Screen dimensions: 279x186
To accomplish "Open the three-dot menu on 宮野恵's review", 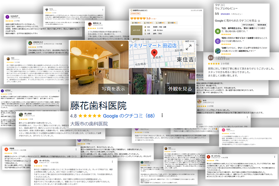I will (76, 149).
